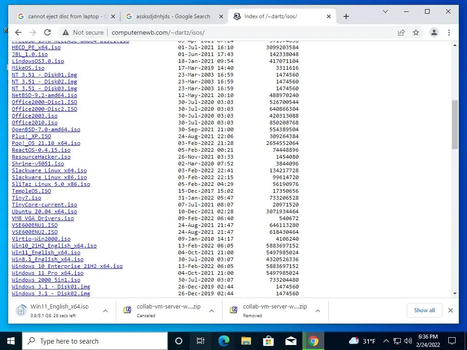Expand Win11_English_x64.iso download options
The height and width of the screenshot is (350, 467).
(x=105, y=311)
